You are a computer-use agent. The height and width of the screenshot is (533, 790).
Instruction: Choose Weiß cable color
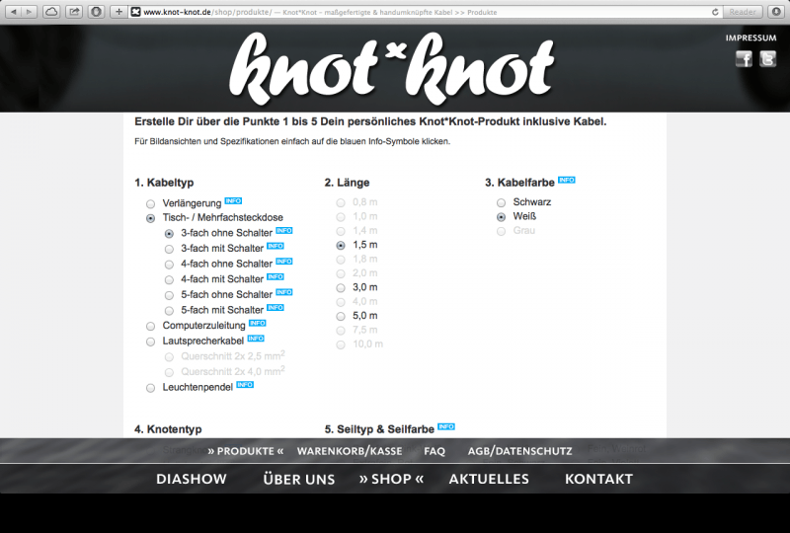click(502, 217)
